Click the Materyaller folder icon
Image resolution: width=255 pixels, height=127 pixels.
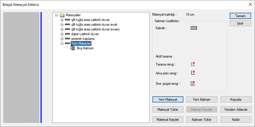click(62, 15)
